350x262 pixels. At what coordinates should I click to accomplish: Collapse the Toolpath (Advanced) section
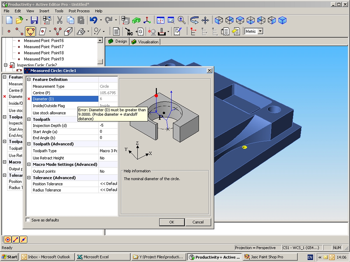click(x=29, y=144)
